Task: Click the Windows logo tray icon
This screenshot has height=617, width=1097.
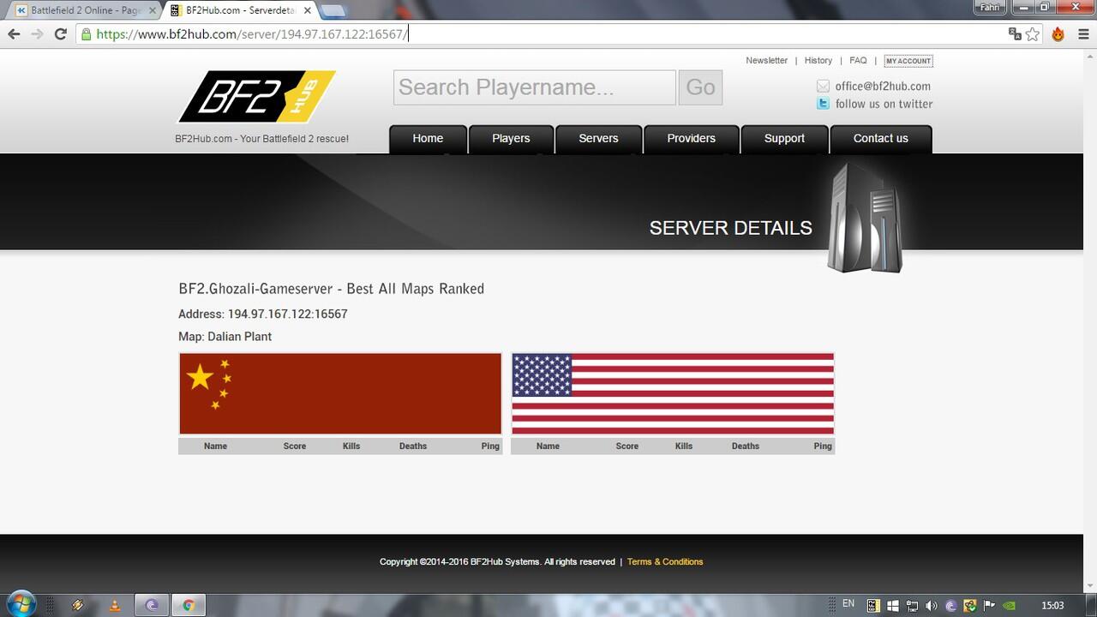Action: tap(892, 606)
